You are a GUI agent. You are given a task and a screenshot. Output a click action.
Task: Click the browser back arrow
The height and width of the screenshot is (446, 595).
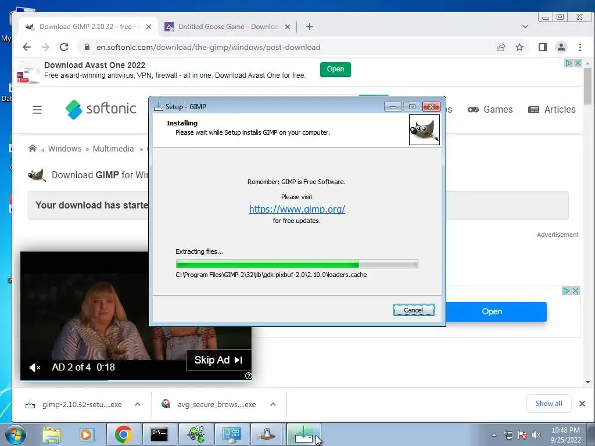click(27, 47)
